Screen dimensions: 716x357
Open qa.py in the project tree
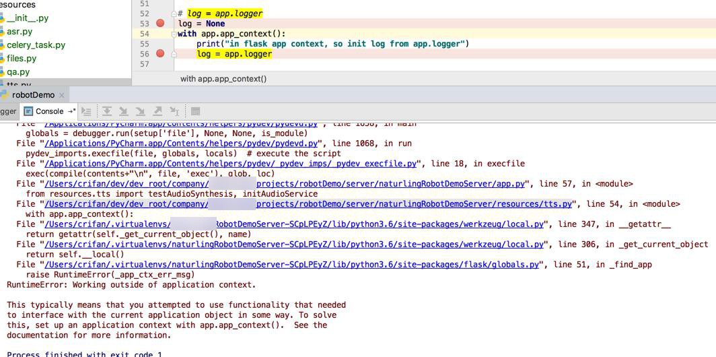pyautogui.click(x=17, y=72)
